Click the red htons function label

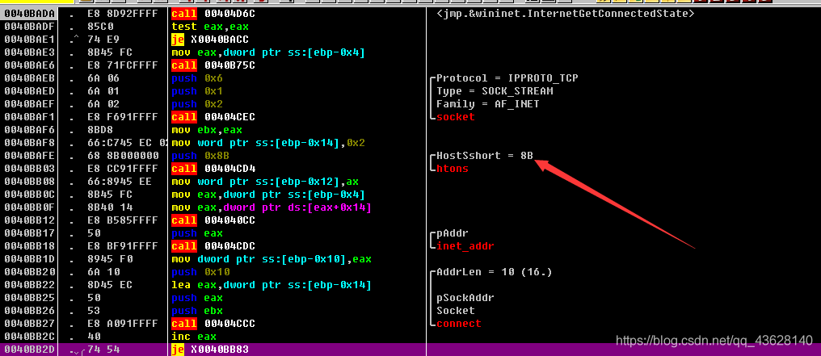(453, 168)
